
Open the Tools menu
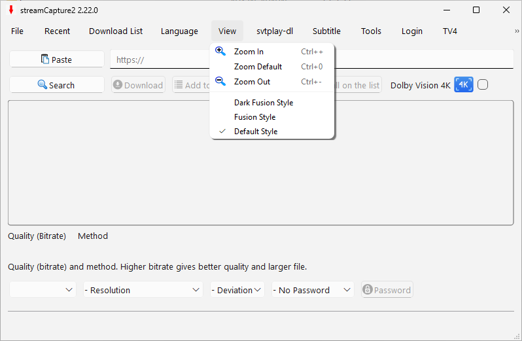371,31
